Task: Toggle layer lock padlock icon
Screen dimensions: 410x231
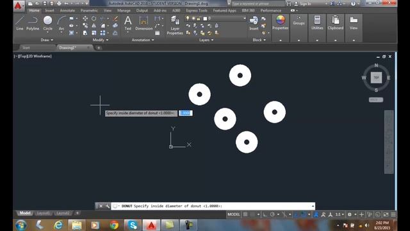Action: point(199,19)
